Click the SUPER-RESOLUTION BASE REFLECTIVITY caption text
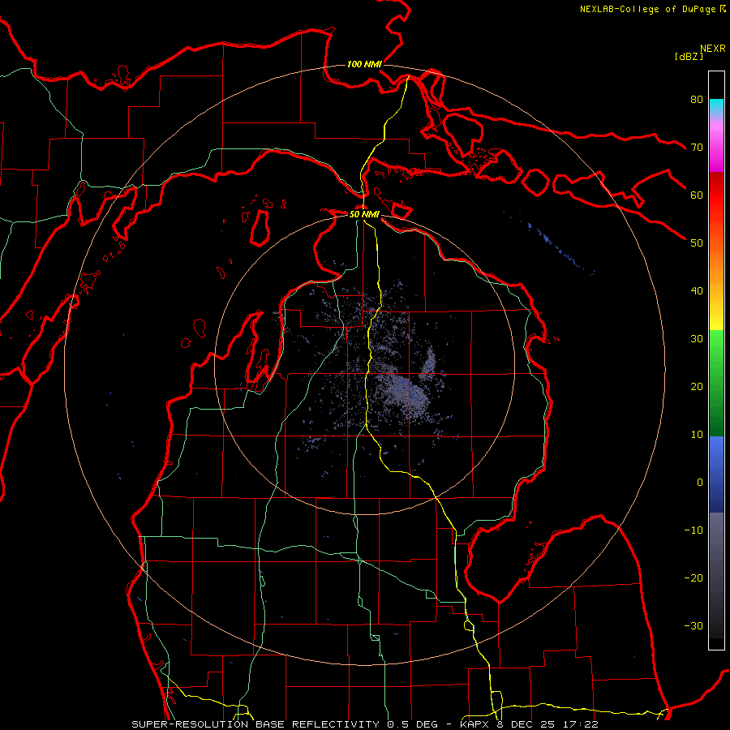The width and height of the screenshot is (730, 730). (x=255, y=724)
